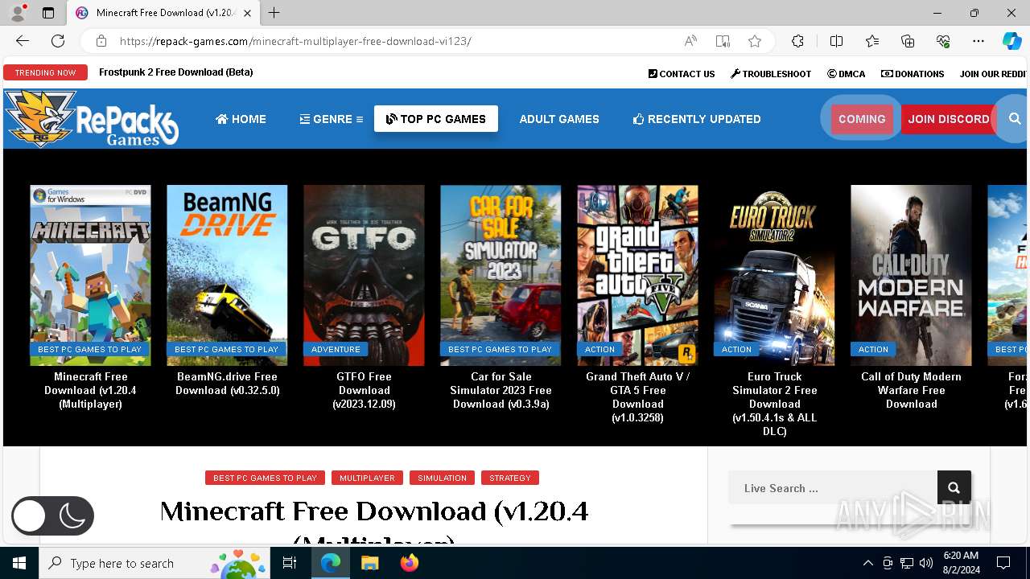Viewport: 1030px width, 579px height.
Task: Open Read aloud icon in address bar
Action: tap(690, 41)
